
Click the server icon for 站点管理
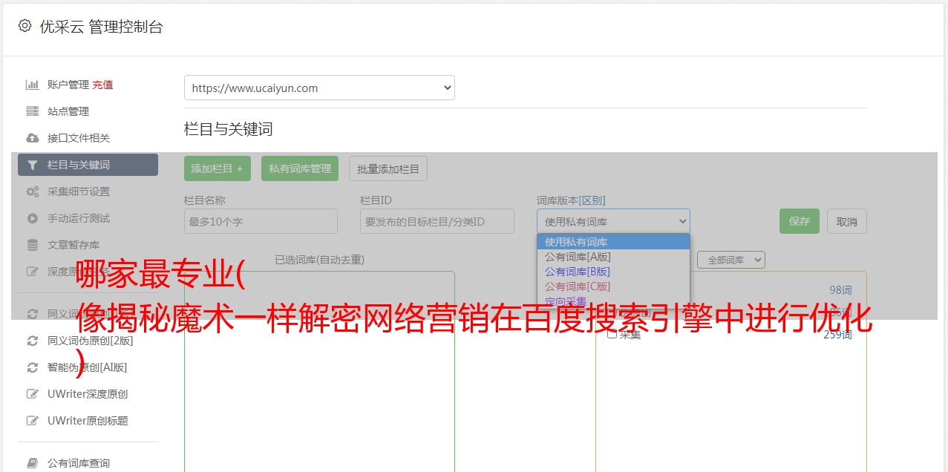(x=32, y=111)
